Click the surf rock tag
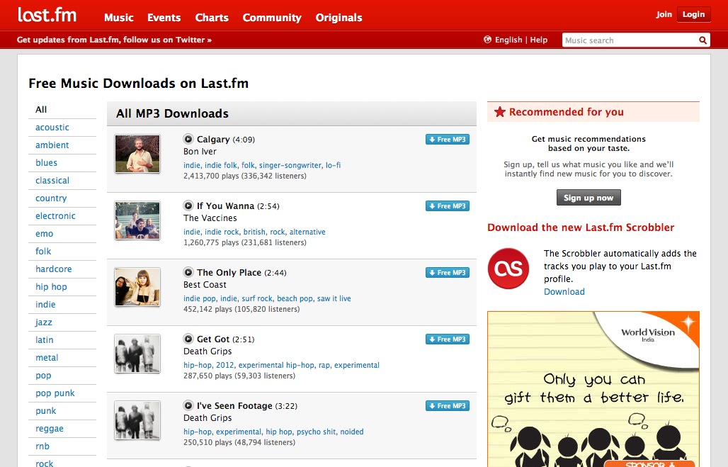 pyautogui.click(x=257, y=298)
